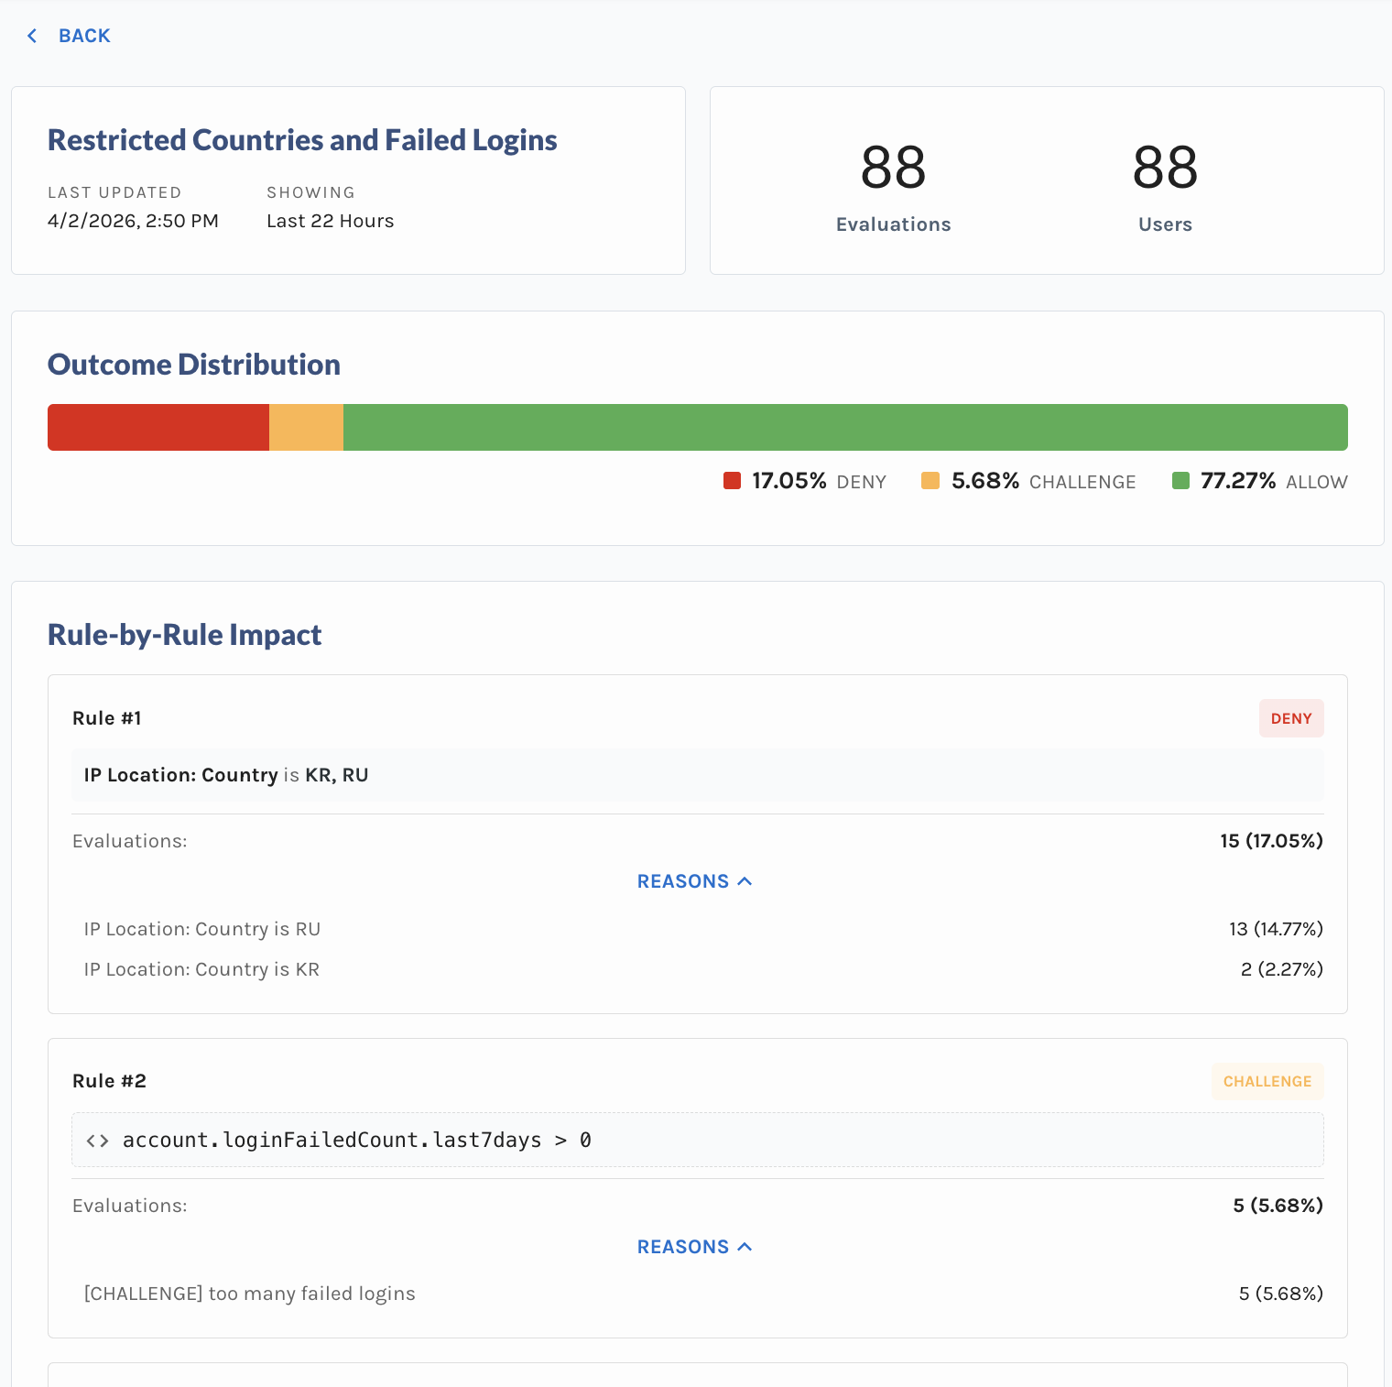Screen dimensions: 1392x1387
Task: Click the Rule #1 title
Action: [x=107, y=718]
